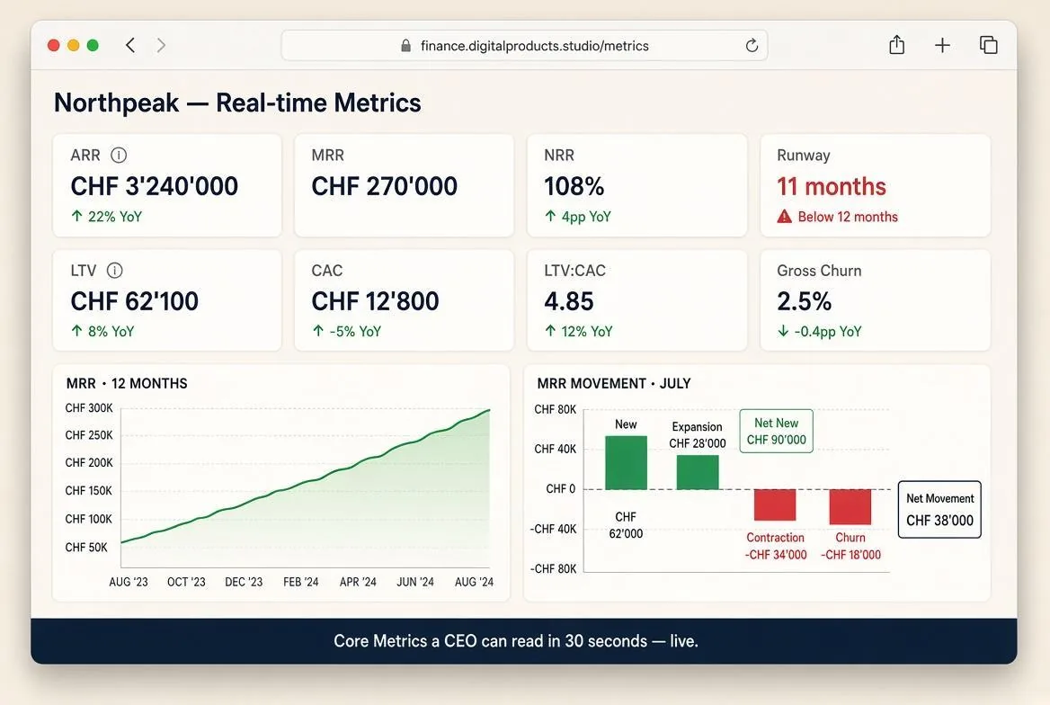Click the browser back arrow
The image size is (1050, 705).
tap(130, 45)
